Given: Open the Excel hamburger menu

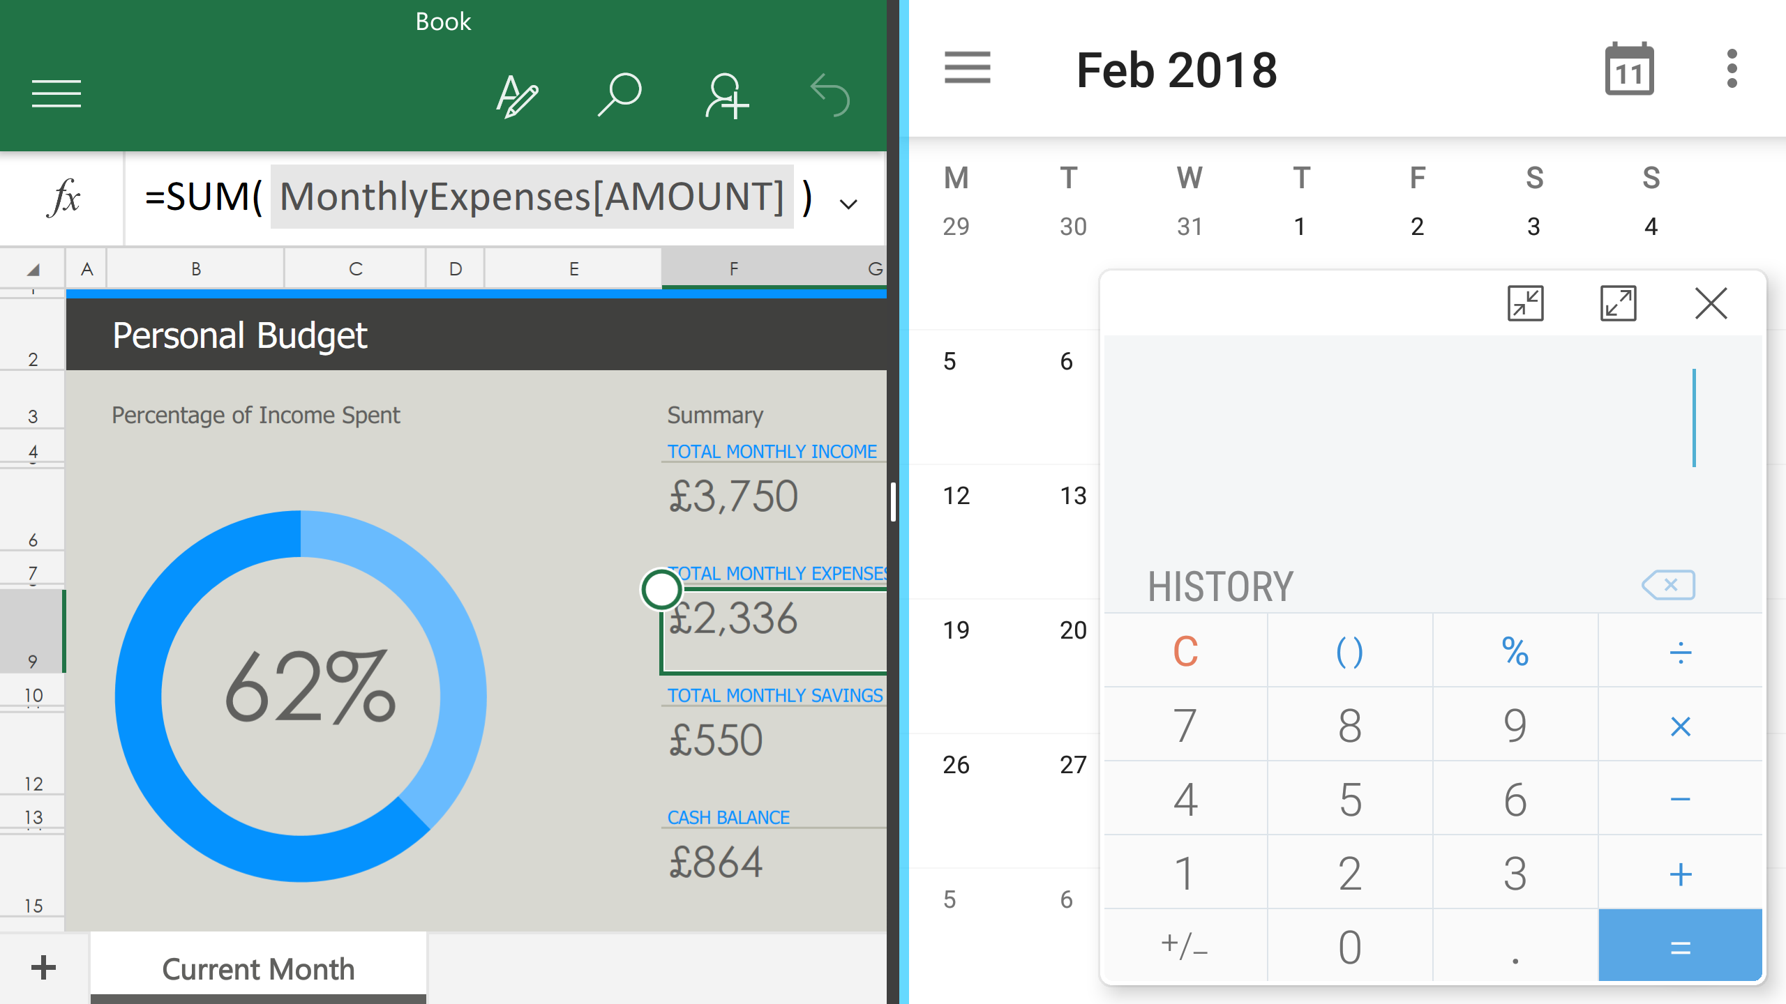Looking at the screenshot, I should [x=56, y=94].
